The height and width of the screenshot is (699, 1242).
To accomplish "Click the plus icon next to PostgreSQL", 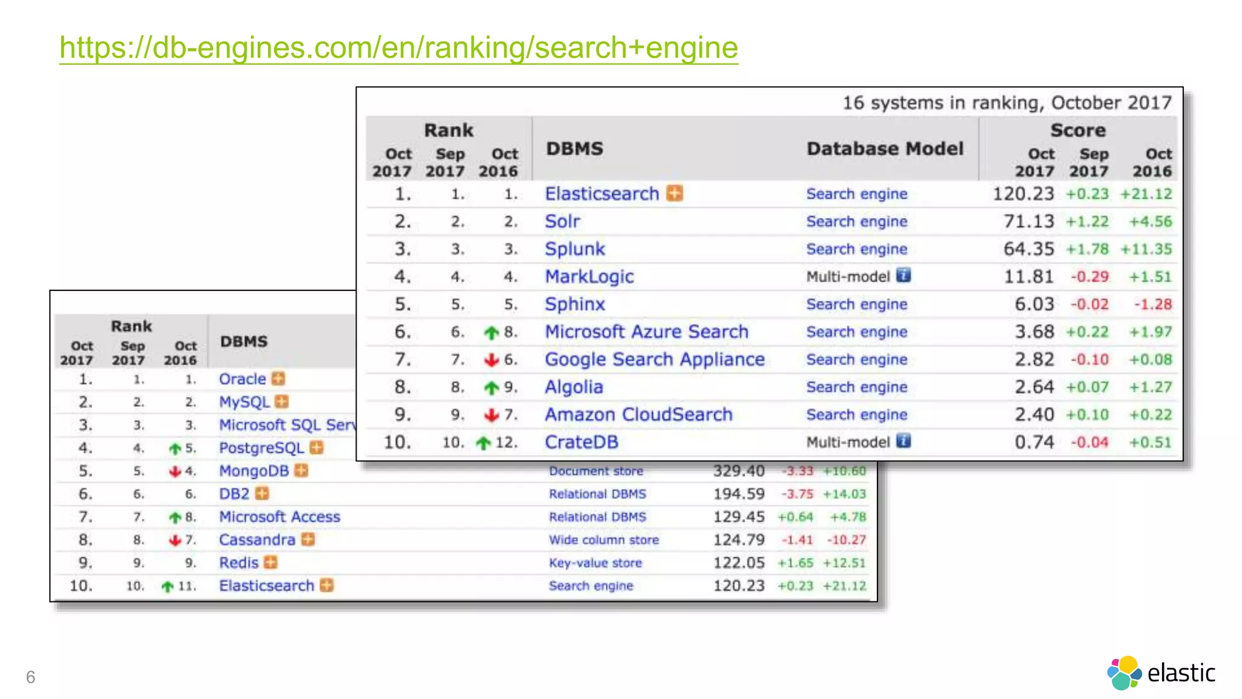I will 316,447.
